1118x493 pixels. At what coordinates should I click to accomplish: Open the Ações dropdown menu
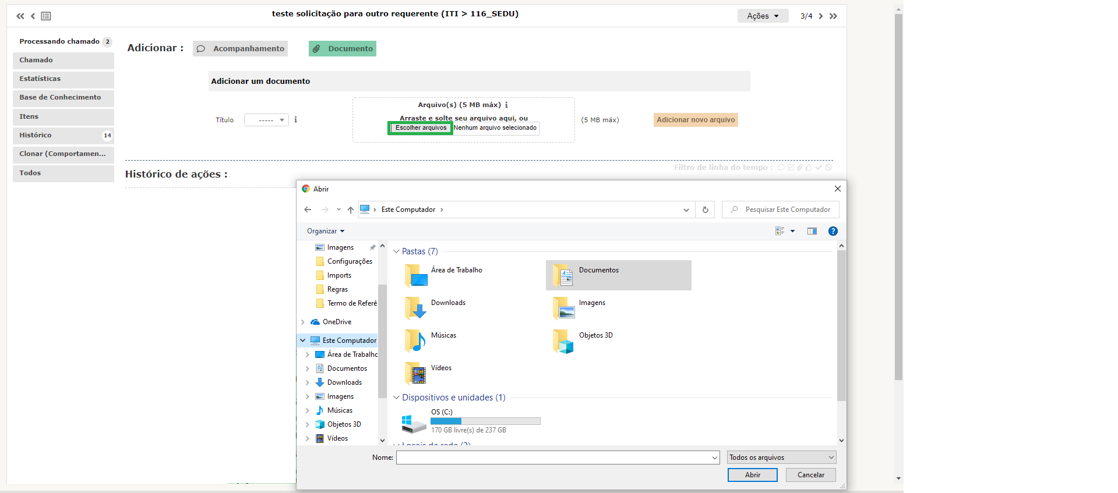(762, 16)
